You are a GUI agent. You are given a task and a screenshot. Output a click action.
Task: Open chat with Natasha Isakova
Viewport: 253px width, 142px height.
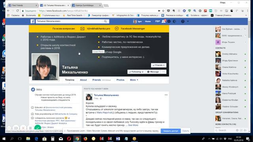click(x=231, y=80)
